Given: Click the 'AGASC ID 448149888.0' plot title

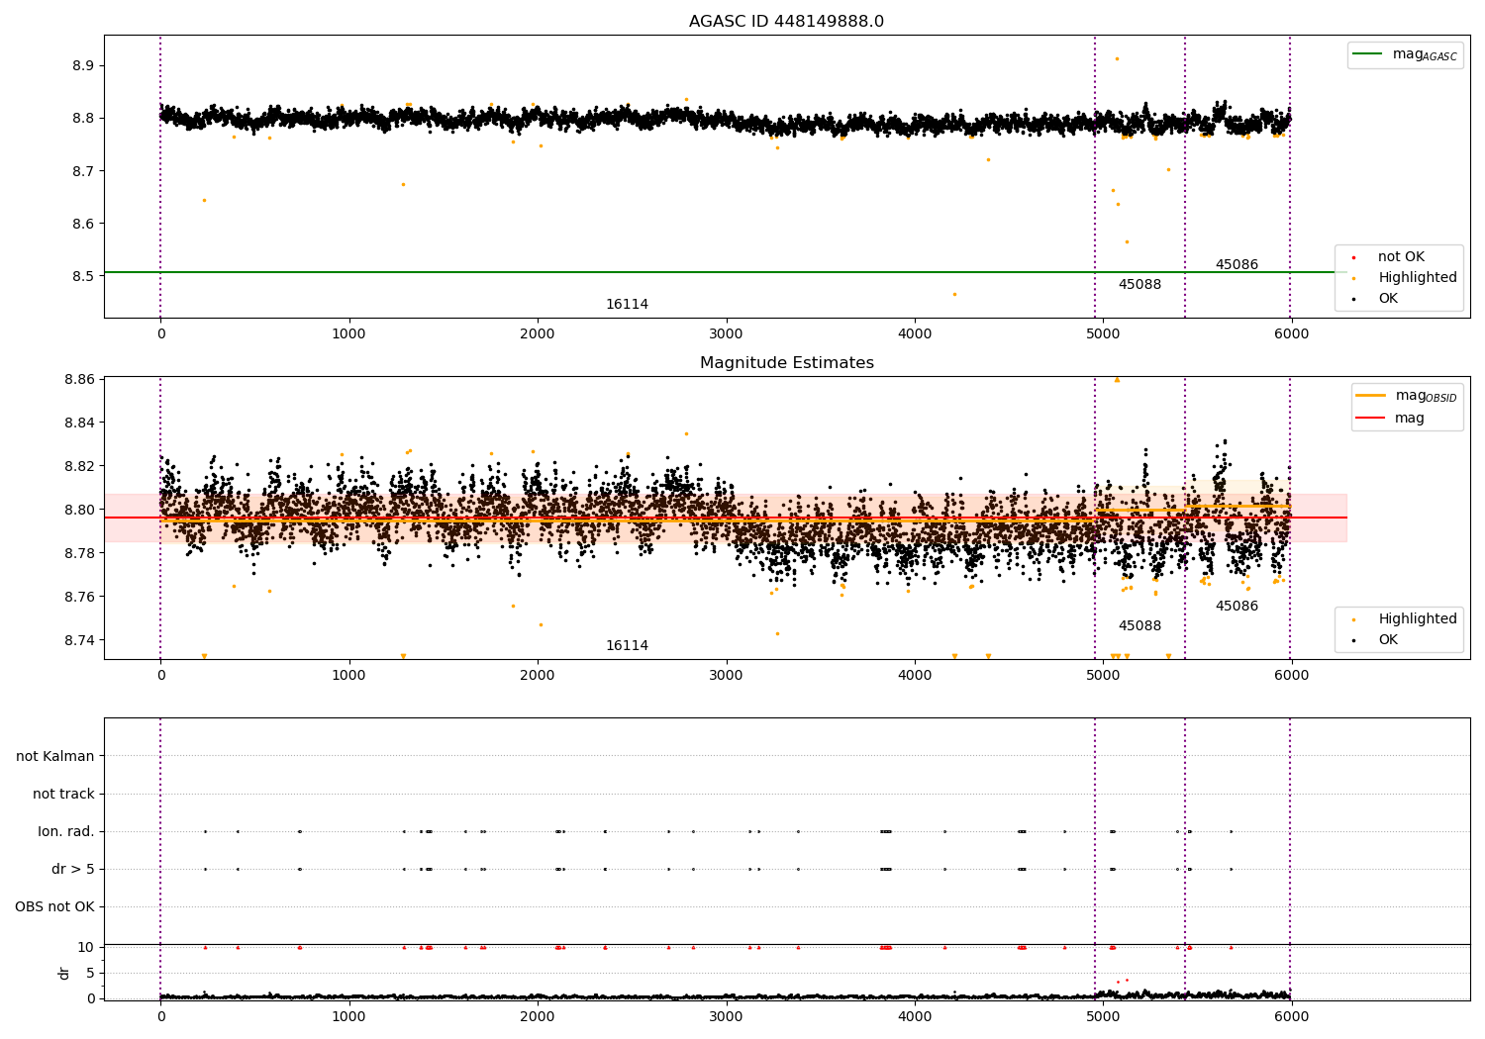Looking at the screenshot, I should coord(786,22).
